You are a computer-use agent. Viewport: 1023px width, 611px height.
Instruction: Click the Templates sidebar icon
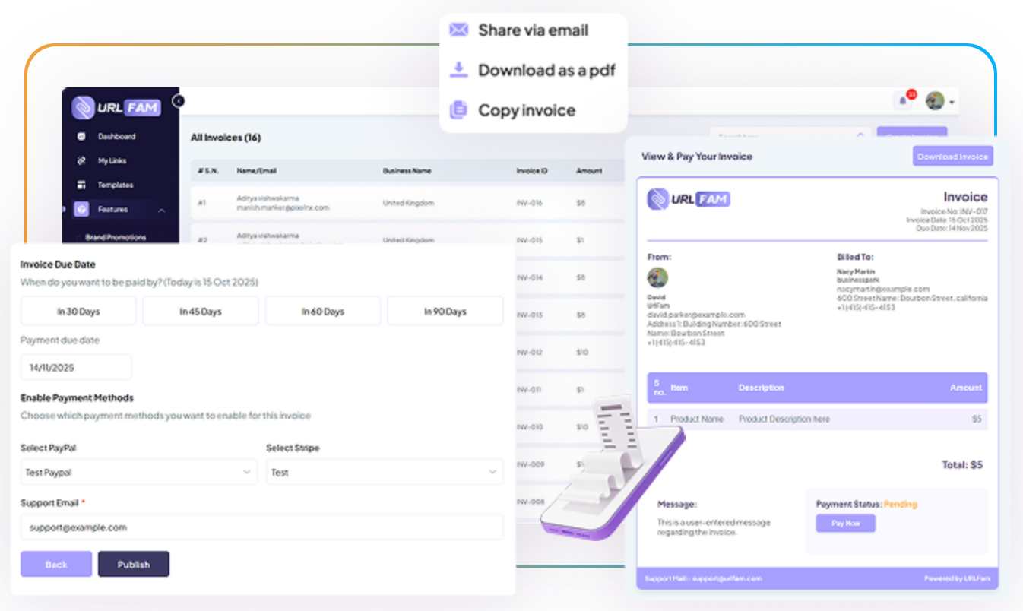click(81, 185)
